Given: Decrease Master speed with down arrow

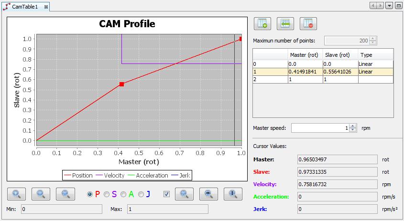Looking at the screenshot, I should pos(353,130).
